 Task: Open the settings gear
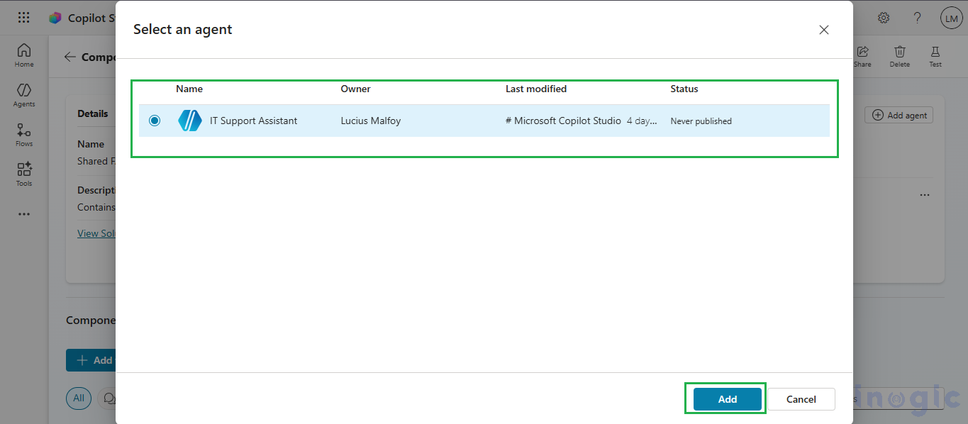(x=883, y=17)
